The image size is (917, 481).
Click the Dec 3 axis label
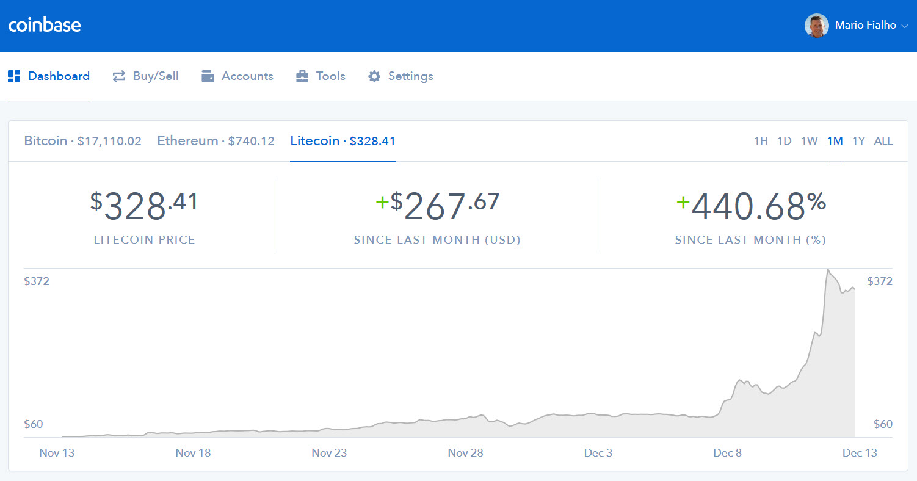(x=598, y=452)
